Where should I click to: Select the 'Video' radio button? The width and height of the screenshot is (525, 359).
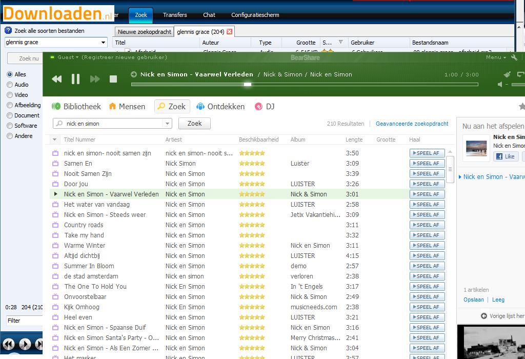[x=10, y=95]
